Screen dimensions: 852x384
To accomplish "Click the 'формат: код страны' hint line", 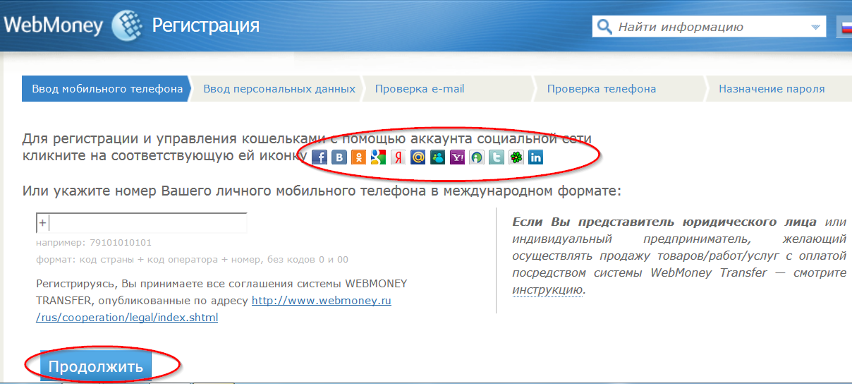I will click(x=192, y=260).
